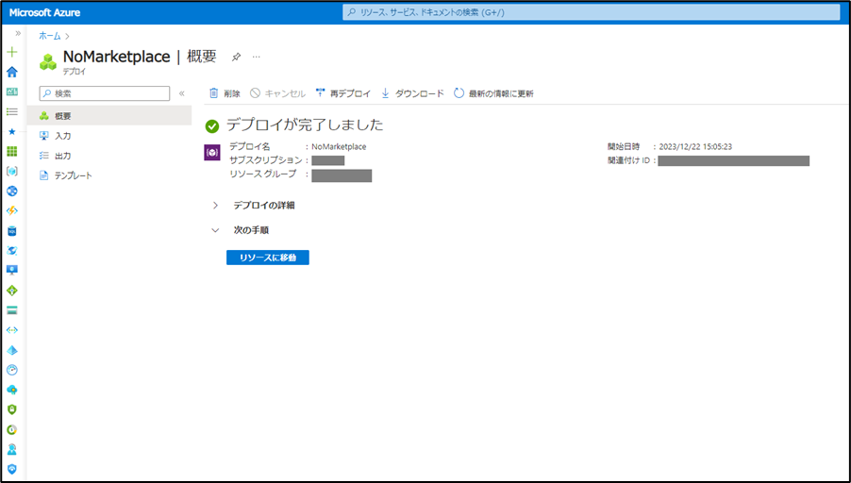Click the masked サブスクリプション value
This screenshot has width=851, height=483.
(327, 160)
